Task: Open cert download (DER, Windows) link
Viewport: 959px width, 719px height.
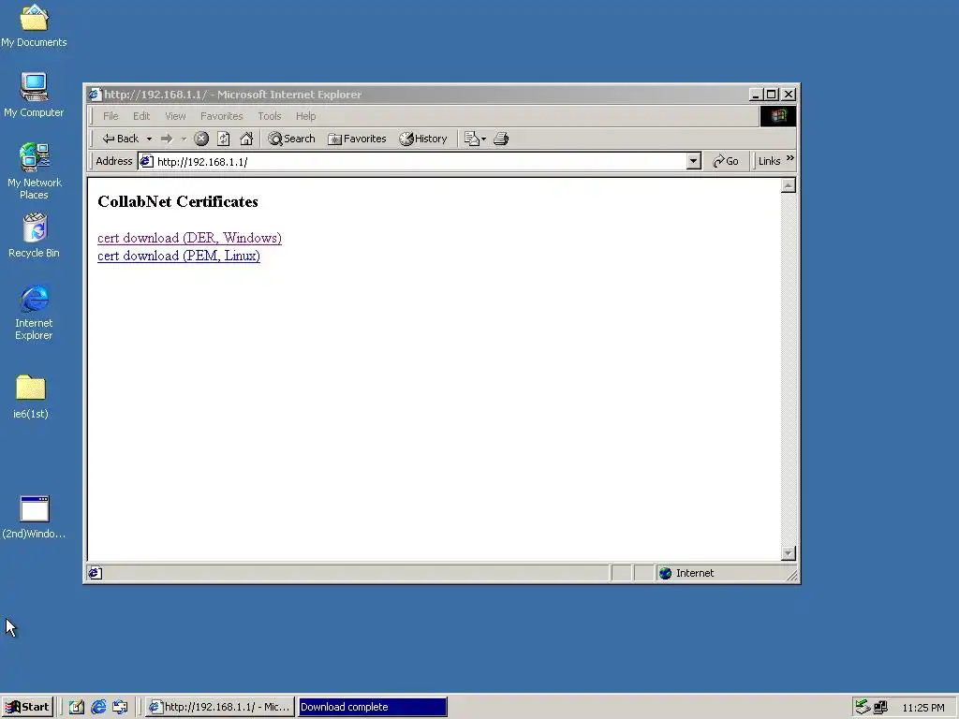Action: point(189,238)
